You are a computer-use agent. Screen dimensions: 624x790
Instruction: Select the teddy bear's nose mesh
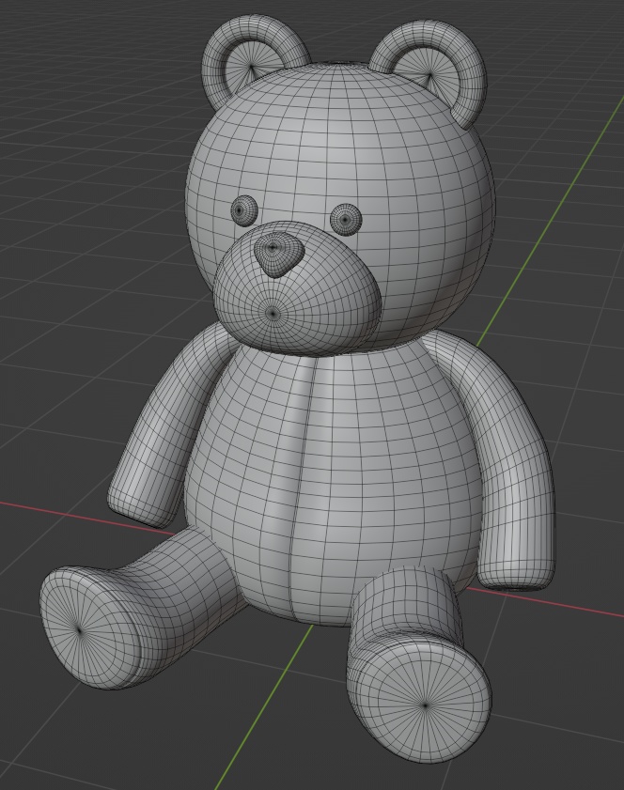[x=279, y=255]
